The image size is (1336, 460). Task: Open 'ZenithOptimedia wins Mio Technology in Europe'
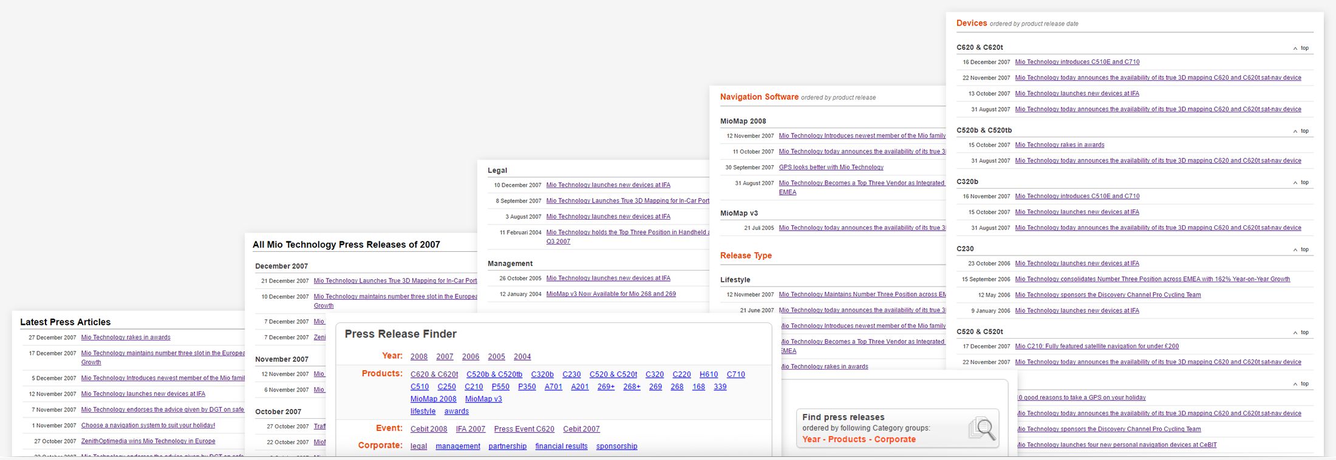click(148, 441)
